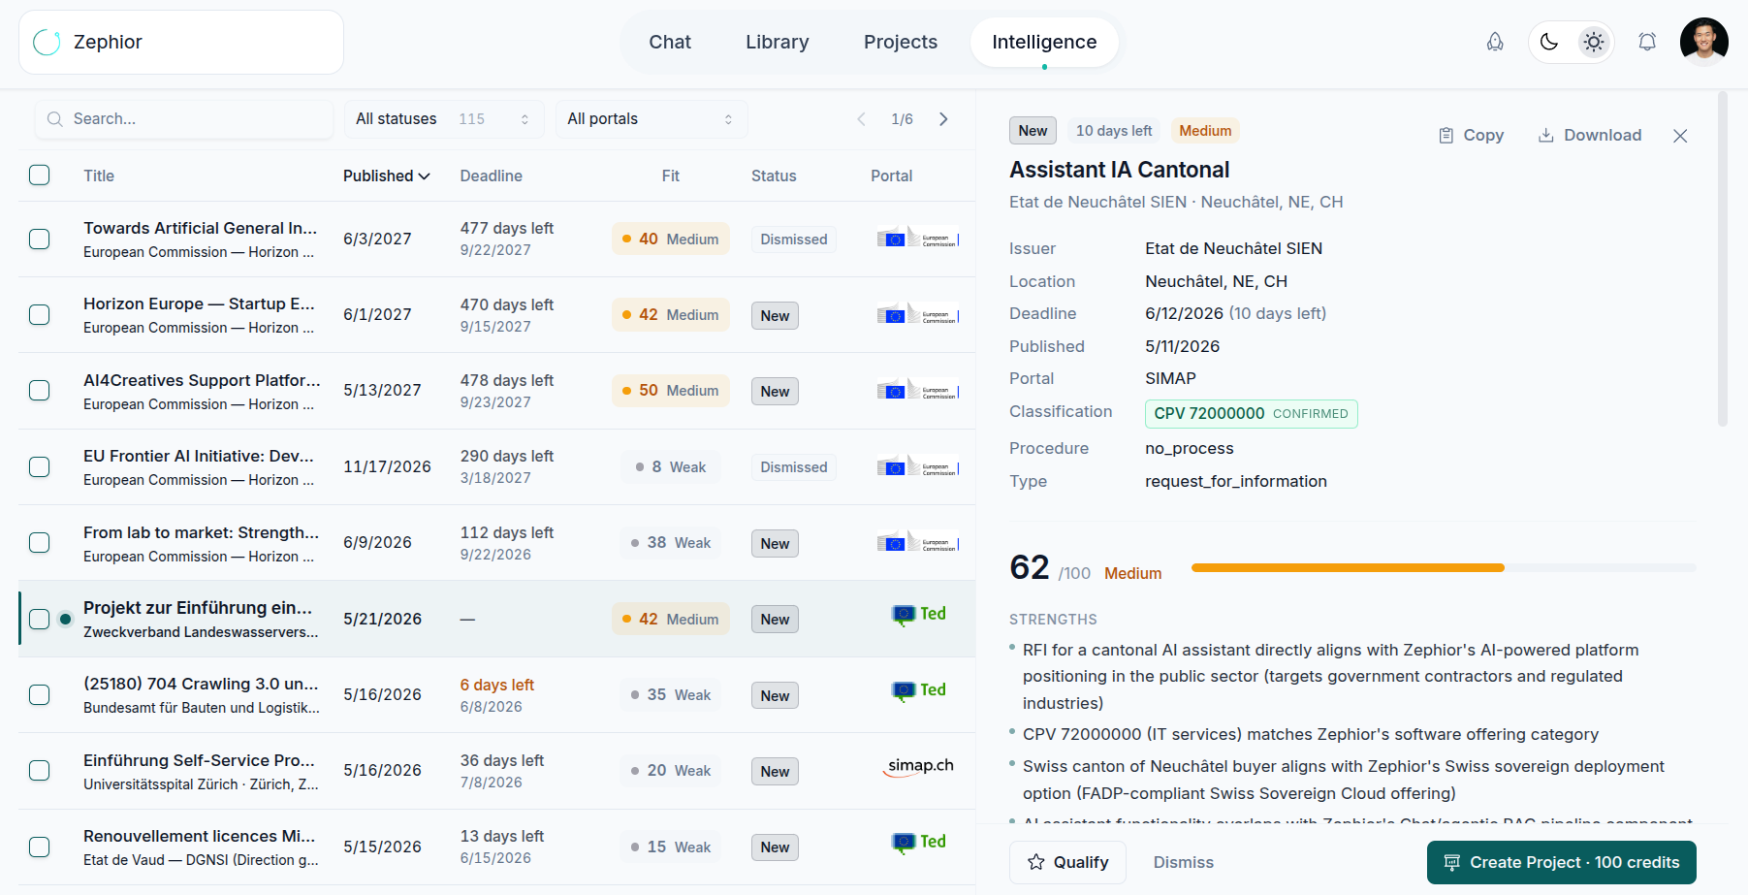1748x895 pixels.
Task: Open the 'Einführung Self-Service Pro...' tender
Action: [199, 760]
